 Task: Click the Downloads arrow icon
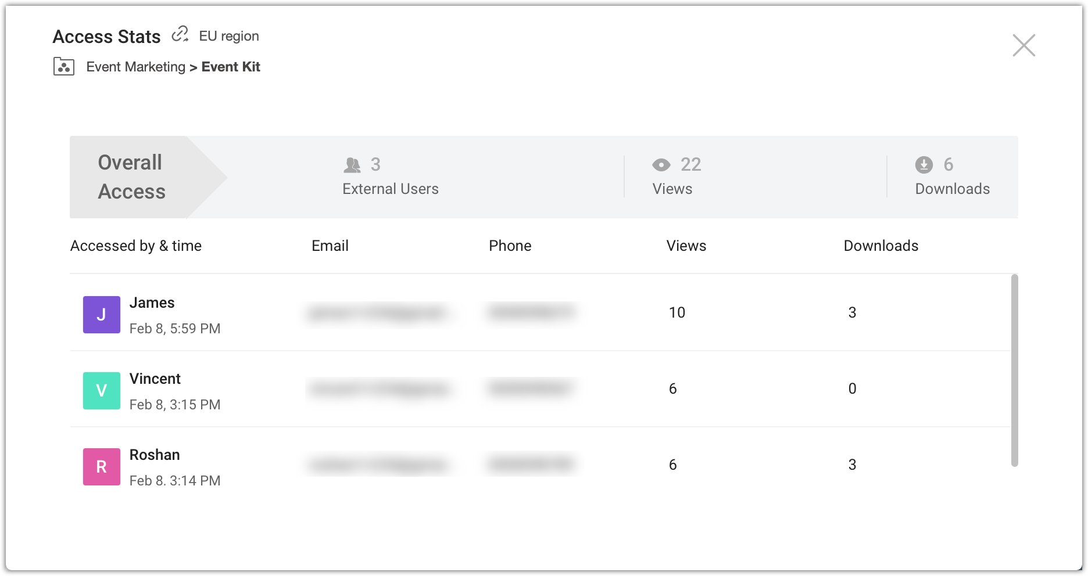[924, 165]
